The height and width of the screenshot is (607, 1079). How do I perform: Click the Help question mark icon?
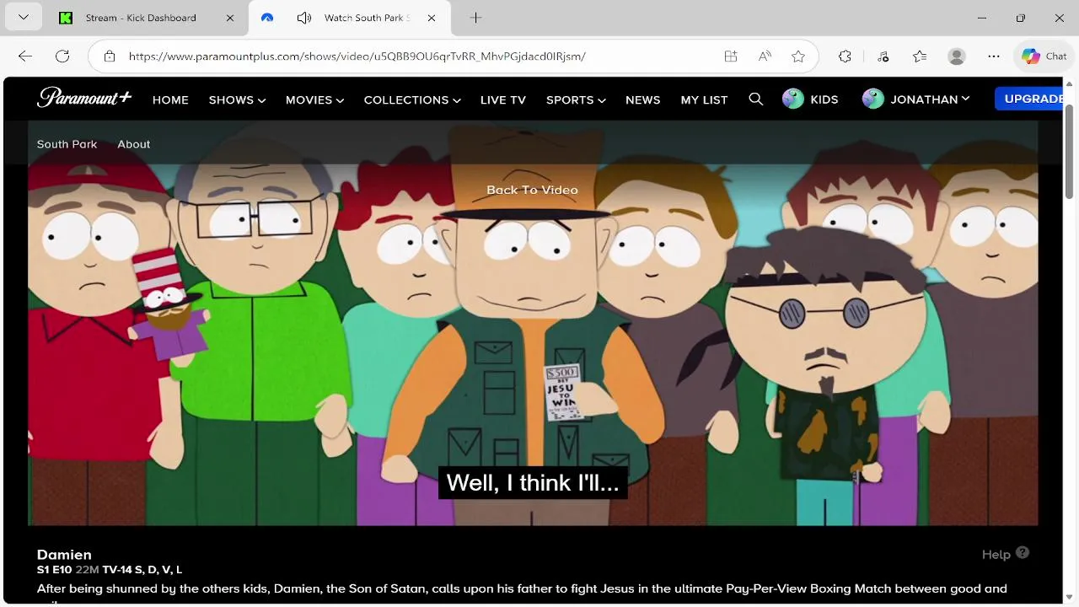1023,553
